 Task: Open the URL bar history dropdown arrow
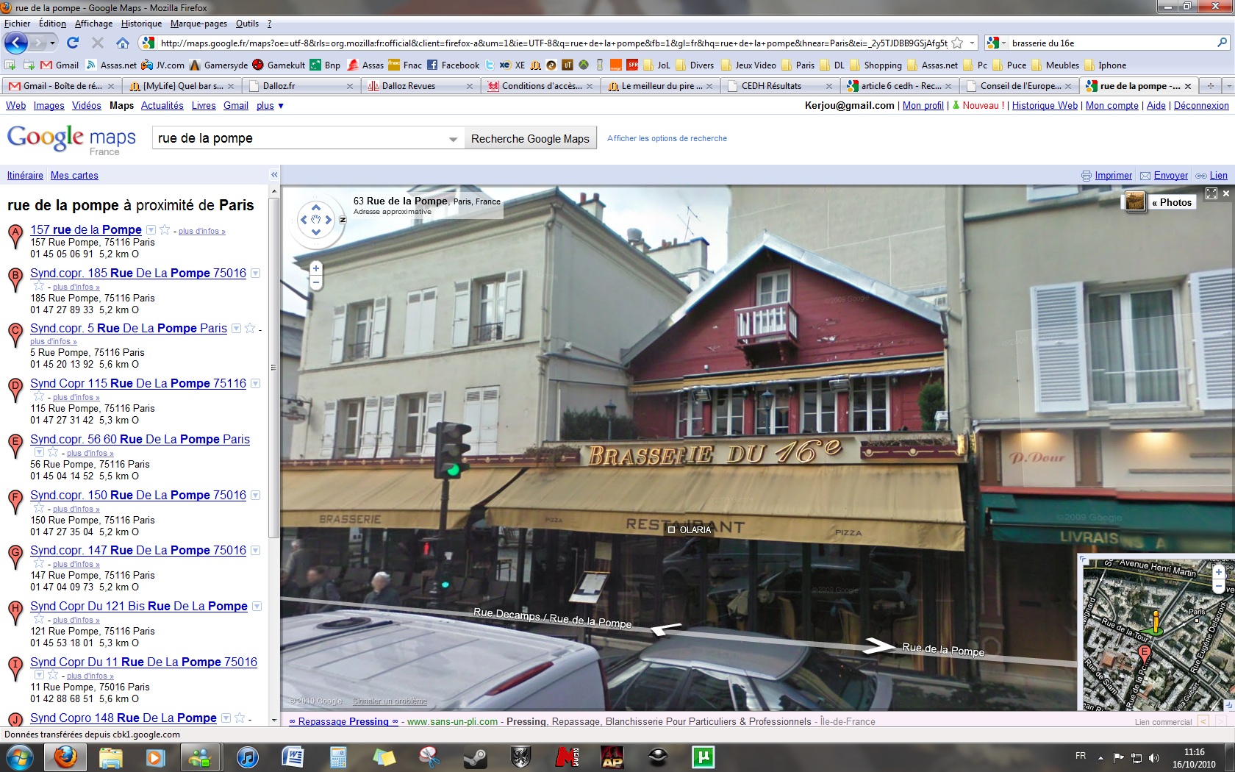972,43
